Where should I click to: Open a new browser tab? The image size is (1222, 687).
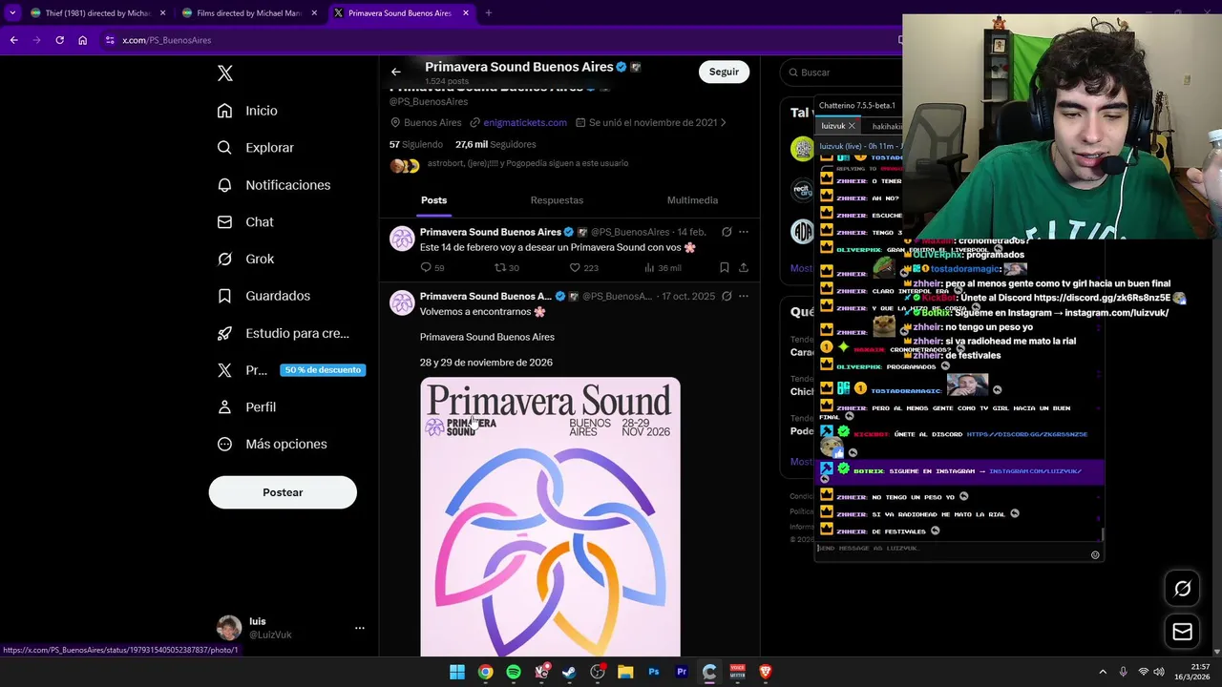[488, 13]
